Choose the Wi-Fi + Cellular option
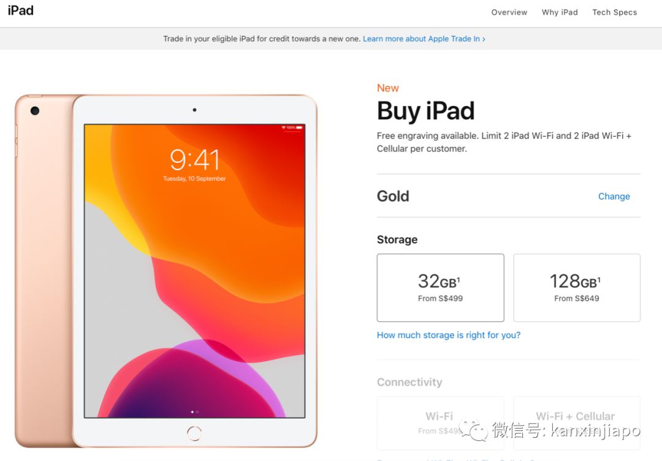 tap(577, 423)
